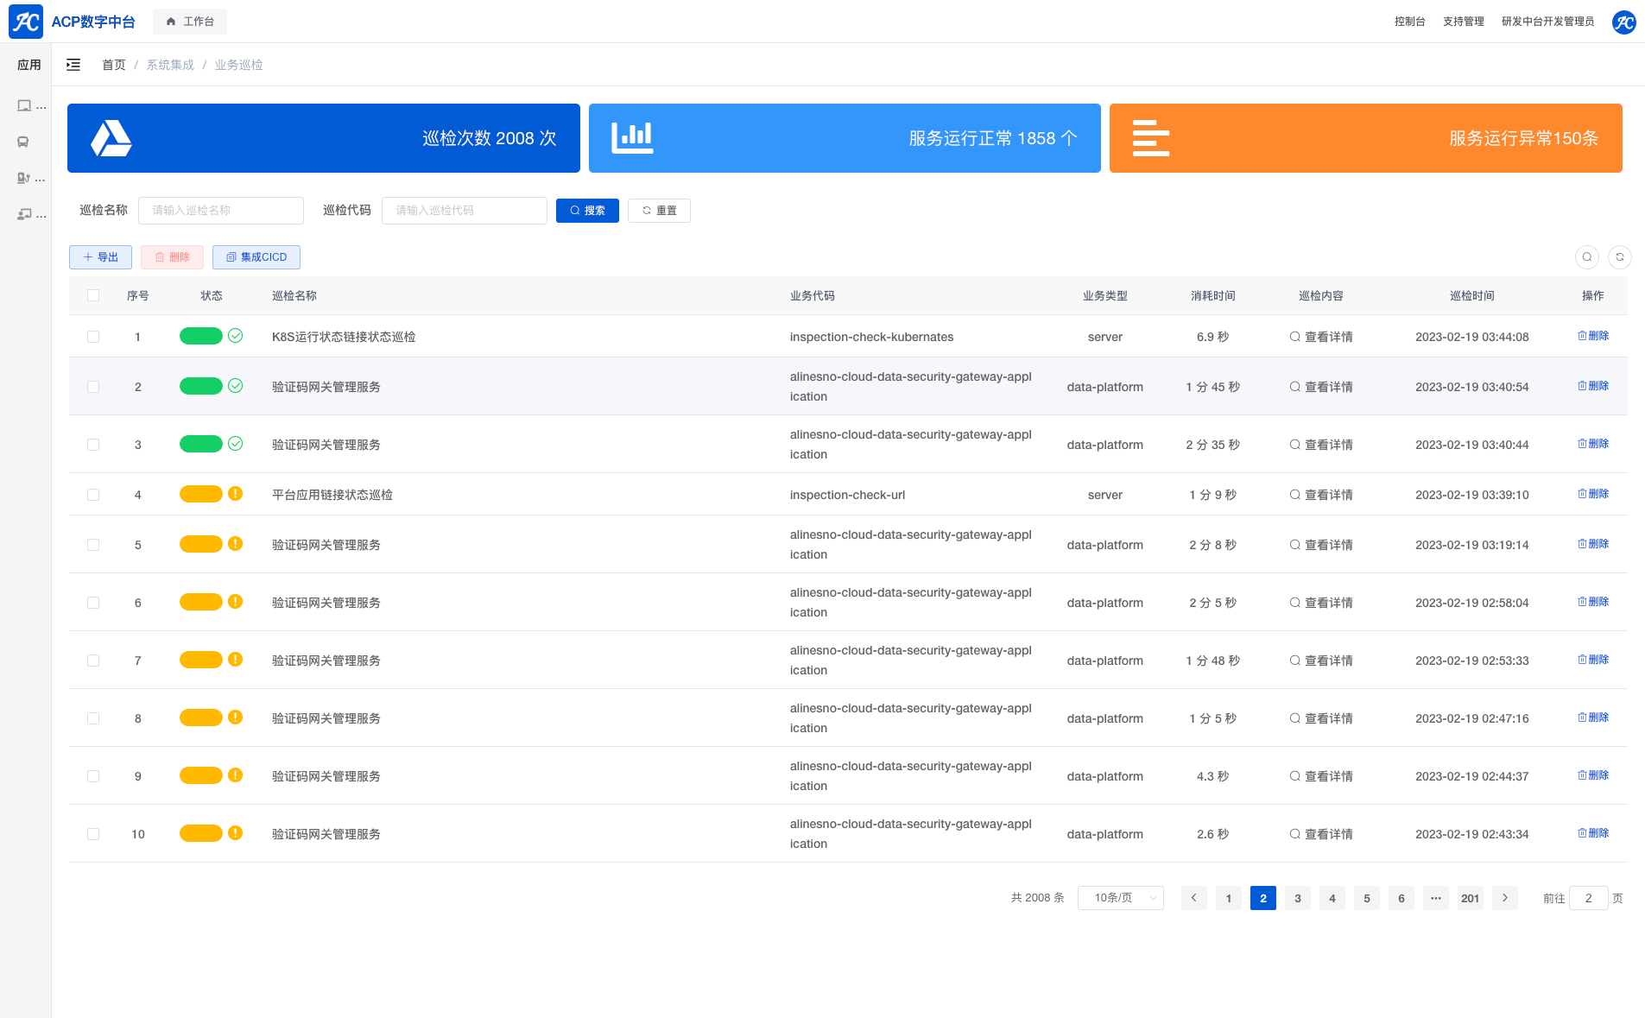Click the 集成CICD button
Viewport: 1645px width, 1018px height.
256,257
